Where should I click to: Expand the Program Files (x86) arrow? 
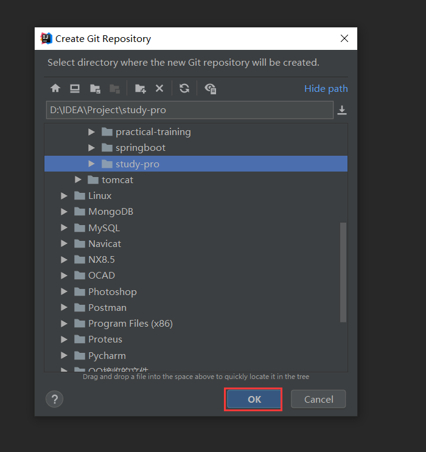pyautogui.click(x=64, y=324)
